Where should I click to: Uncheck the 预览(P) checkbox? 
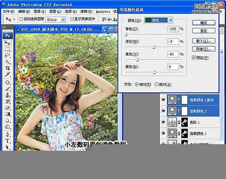tap(194, 58)
